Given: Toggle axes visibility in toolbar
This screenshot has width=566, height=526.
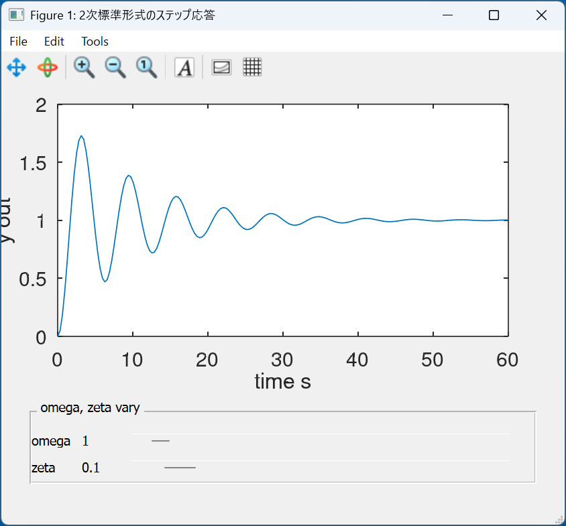Looking at the screenshot, I should click(221, 67).
